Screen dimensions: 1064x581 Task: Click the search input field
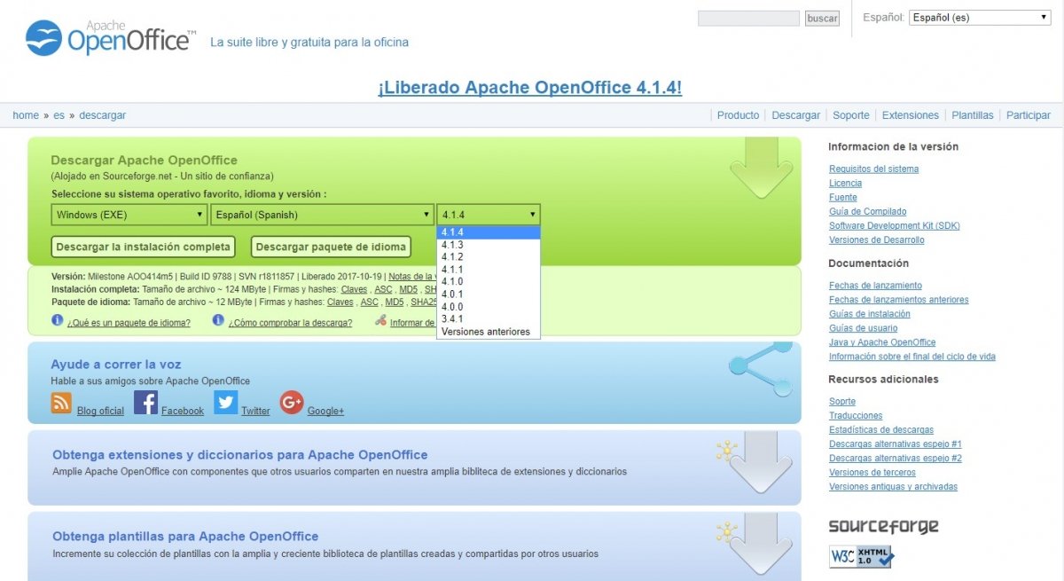(748, 18)
